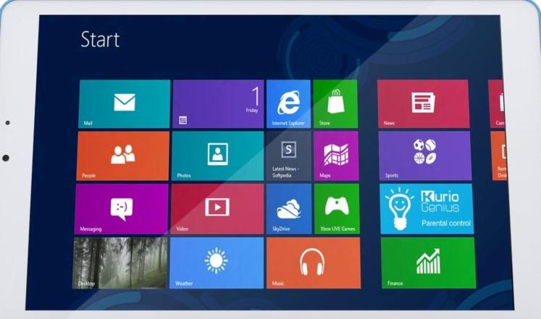Open Kurio Genius Parental control tile
Viewport: 541px width, 319px height.
click(426, 208)
